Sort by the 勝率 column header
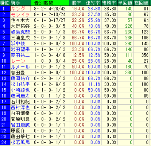 (x=77, y=3)
